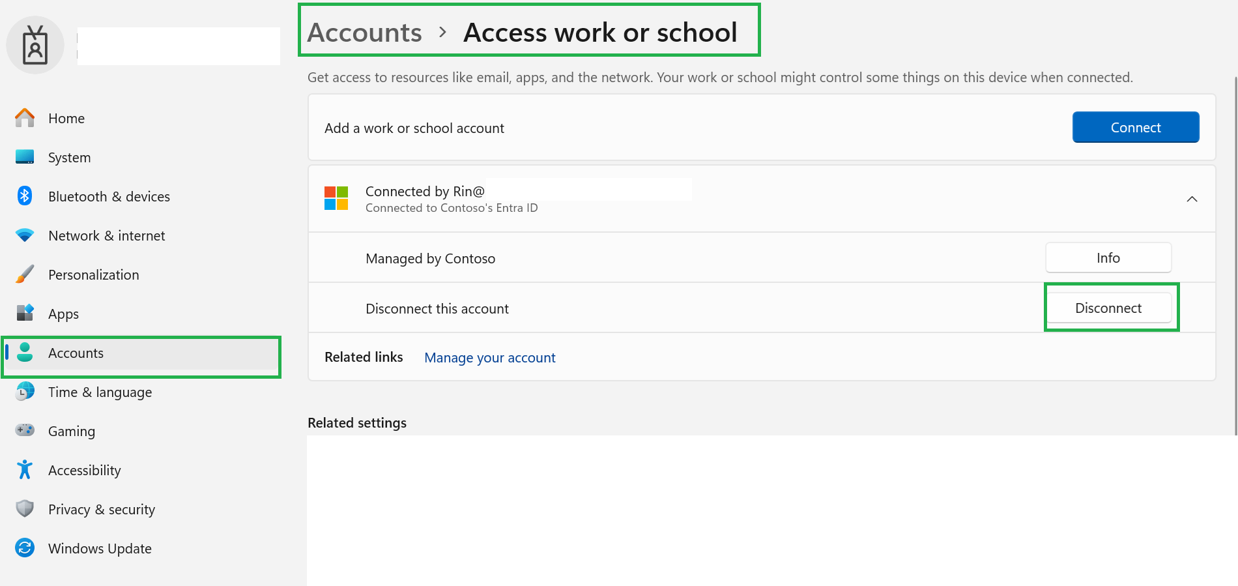This screenshot has width=1238, height=586.
Task: Click the Apps icon in sidebar
Action: [x=25, y=313]
